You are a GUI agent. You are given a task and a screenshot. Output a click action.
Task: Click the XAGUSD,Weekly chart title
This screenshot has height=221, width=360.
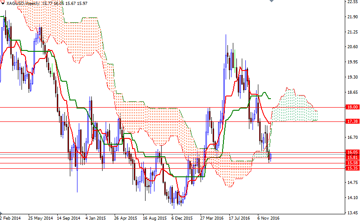click(23, 4)
